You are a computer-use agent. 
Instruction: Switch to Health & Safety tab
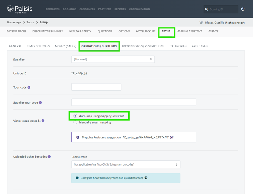click(80, 32)
